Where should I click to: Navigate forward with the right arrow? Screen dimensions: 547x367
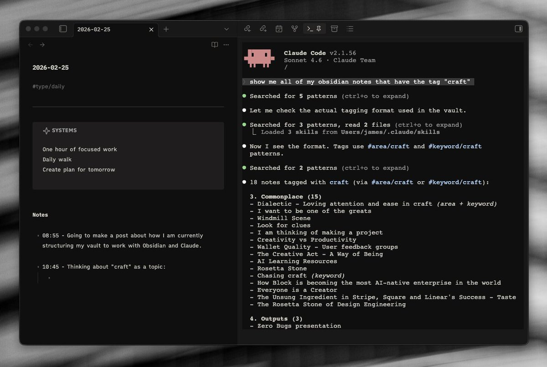[42, 45]
